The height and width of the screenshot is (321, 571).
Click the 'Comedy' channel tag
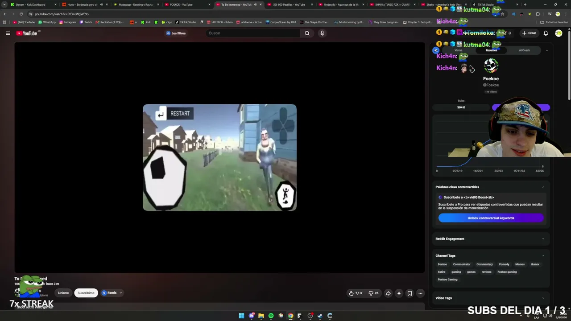504,264
